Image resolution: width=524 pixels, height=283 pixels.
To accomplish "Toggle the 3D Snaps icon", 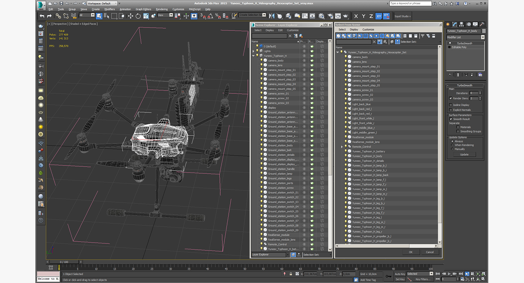I will pyautogui.click(x=203, y=16).
